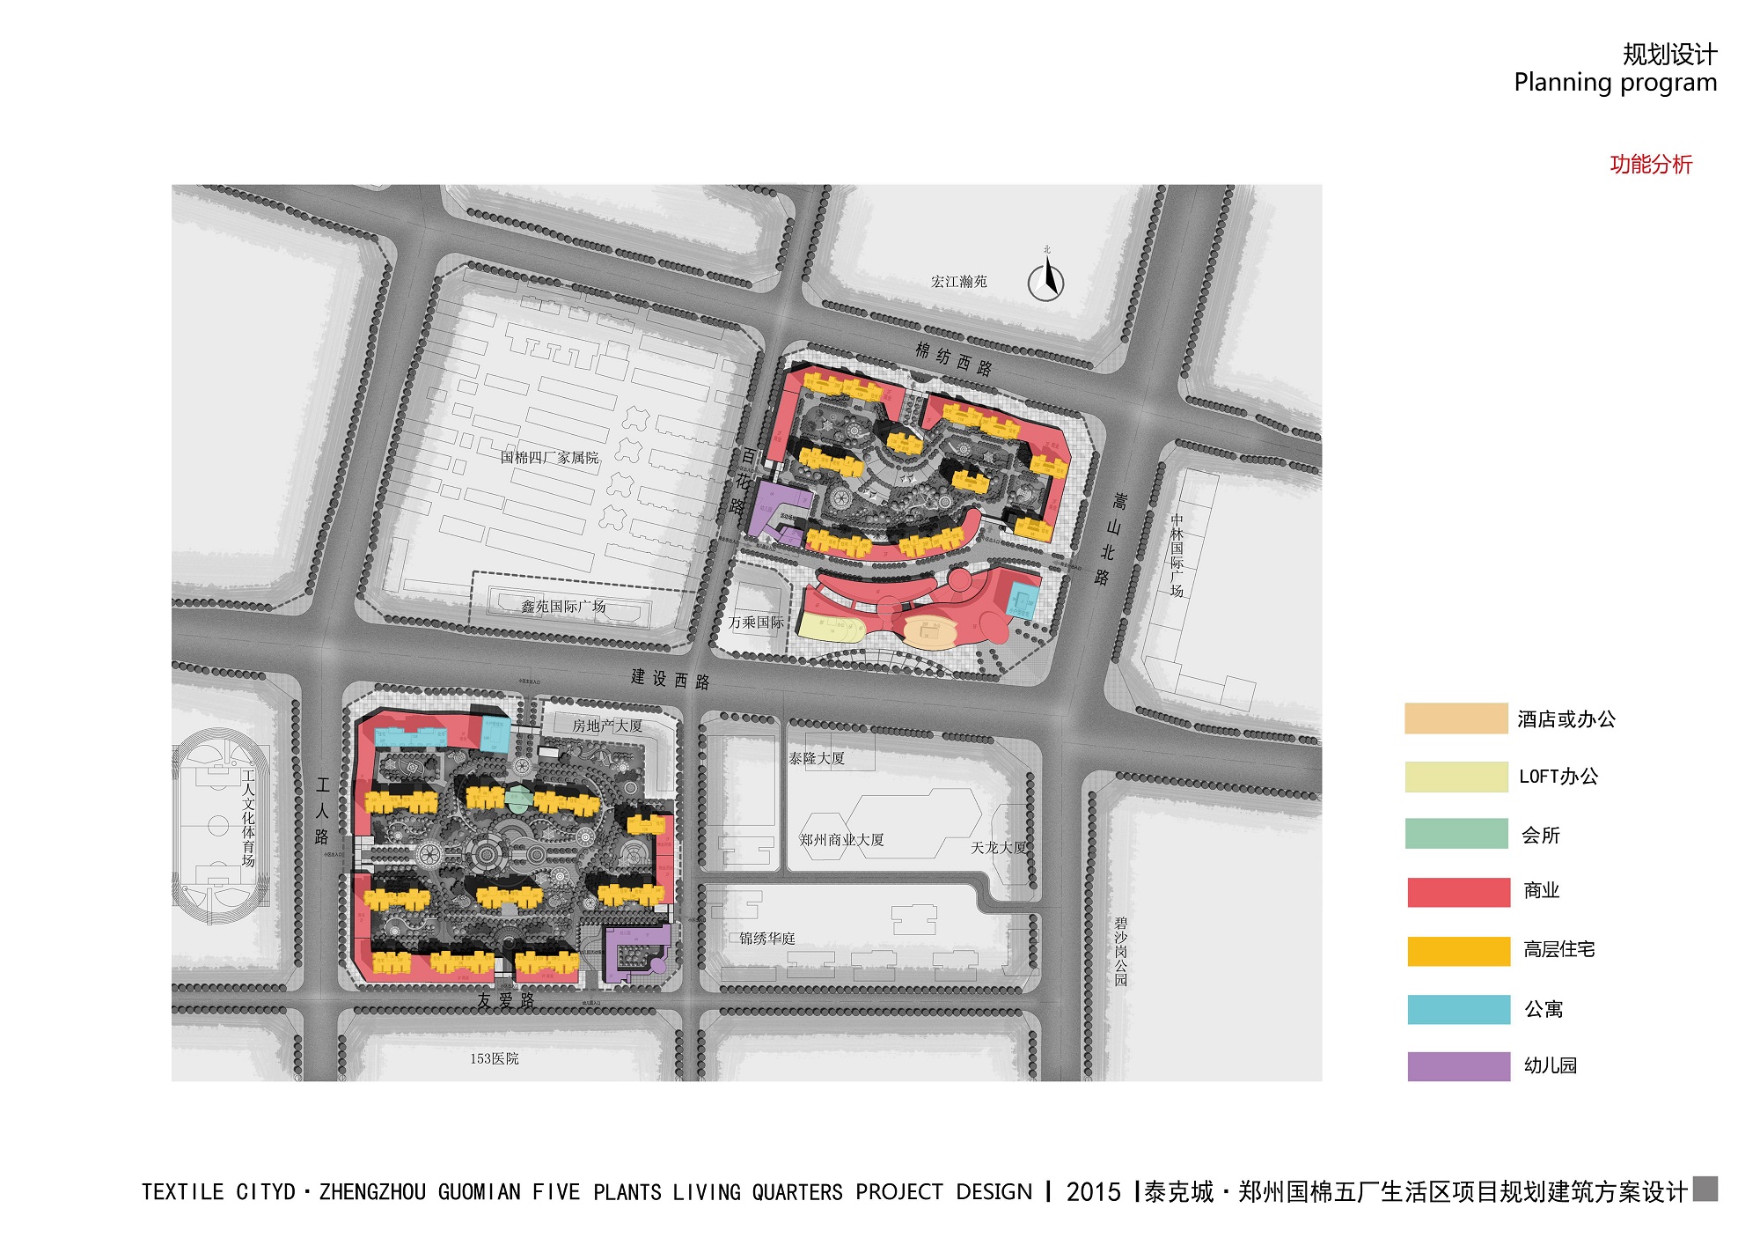Click the red 功能分析 heading
The image size is (1760, 1245).
(x=1650, y=165)
